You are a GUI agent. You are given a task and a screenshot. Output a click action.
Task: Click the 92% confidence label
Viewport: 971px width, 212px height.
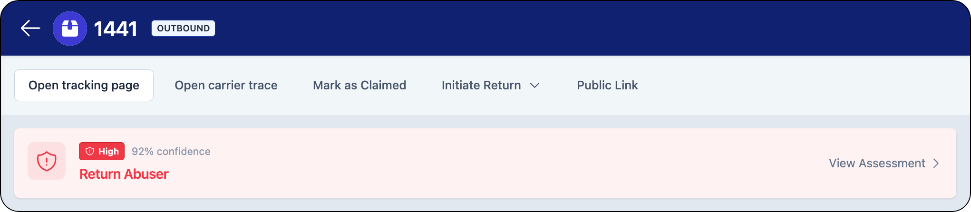click(x=171, y=151)
